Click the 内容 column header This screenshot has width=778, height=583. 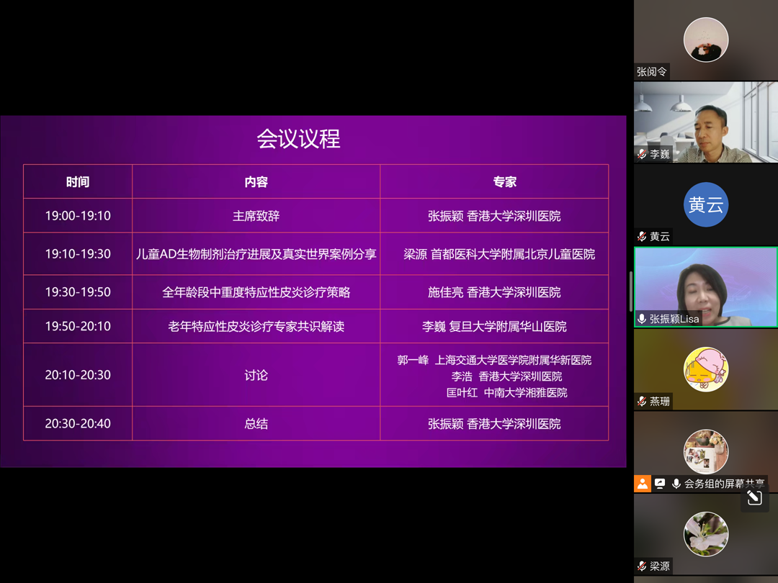(x=256, y=182)
